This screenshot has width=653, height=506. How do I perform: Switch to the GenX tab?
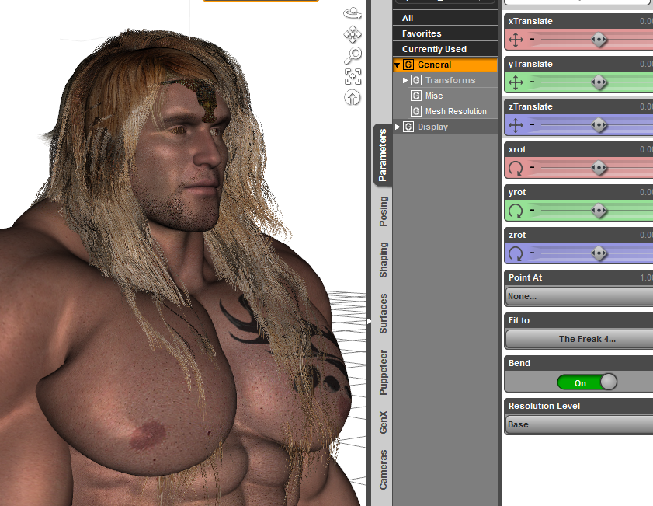coord(383,423)
